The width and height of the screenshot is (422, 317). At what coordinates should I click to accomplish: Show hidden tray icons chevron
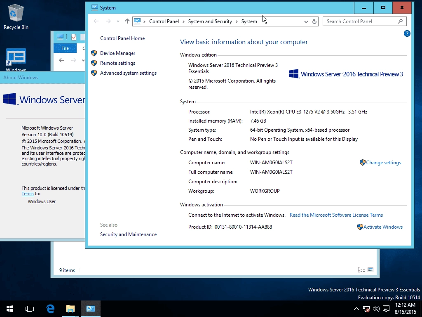356,309
